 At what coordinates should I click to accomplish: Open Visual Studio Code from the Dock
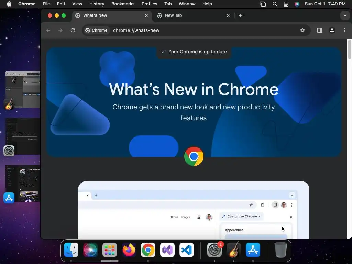(187, 250)
